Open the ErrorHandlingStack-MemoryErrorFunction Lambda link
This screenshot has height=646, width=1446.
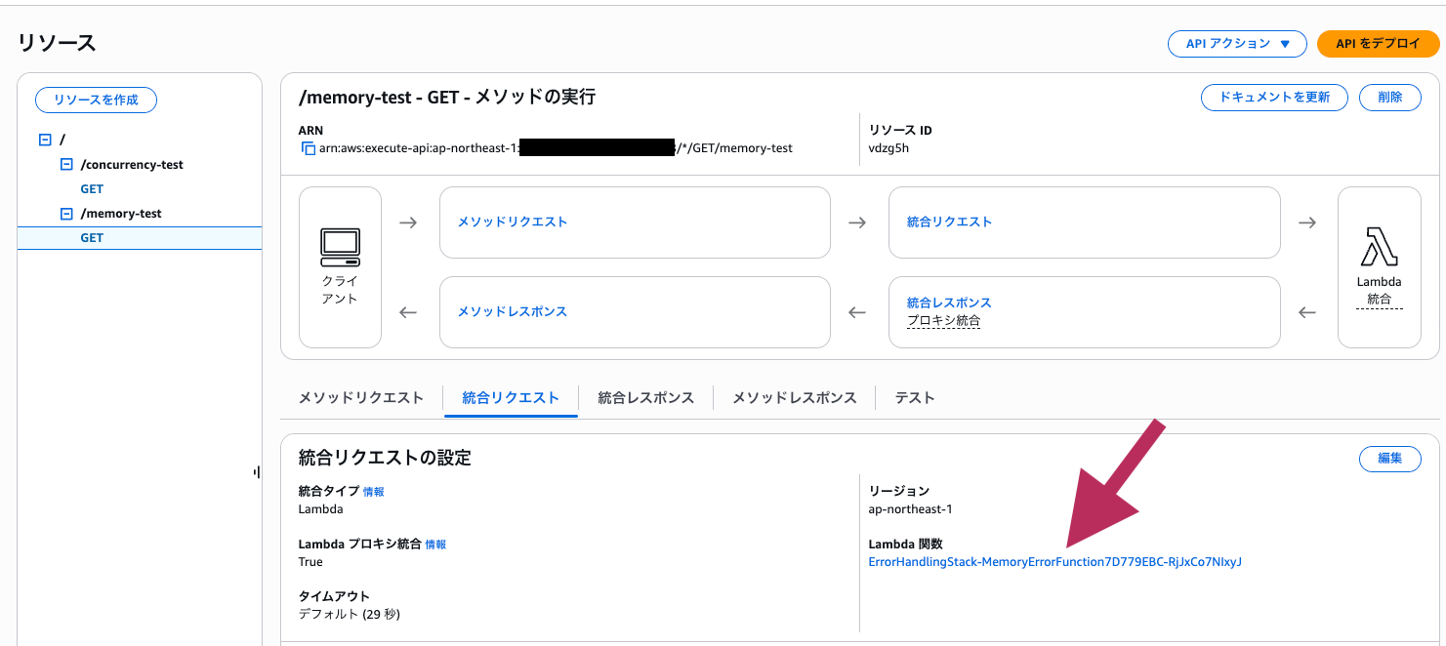tap(1055, 562)
